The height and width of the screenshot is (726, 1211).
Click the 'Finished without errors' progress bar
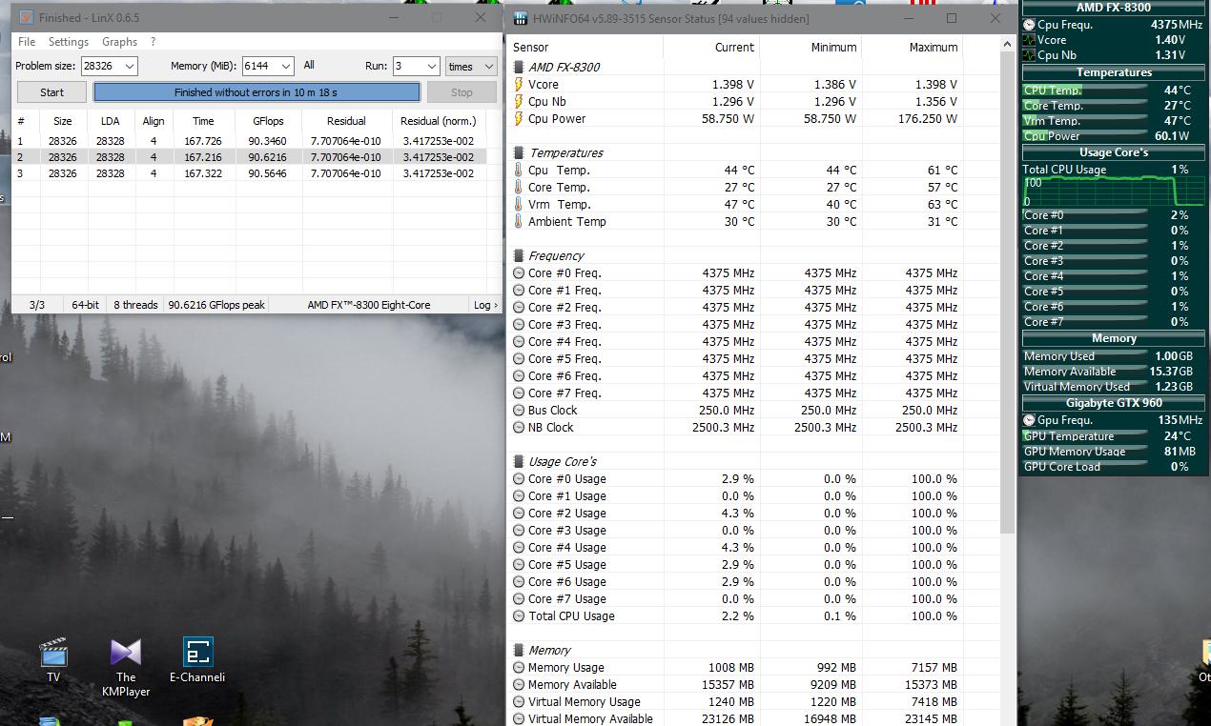[x=256, y=92]
